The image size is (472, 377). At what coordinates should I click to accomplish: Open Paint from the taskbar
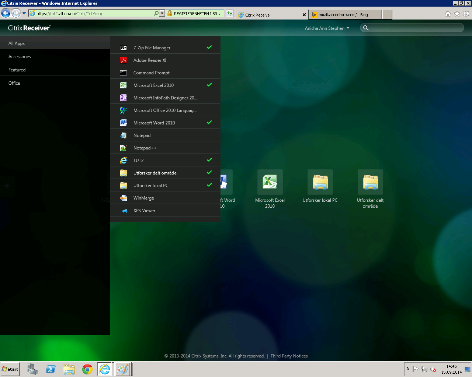point(122,369)
